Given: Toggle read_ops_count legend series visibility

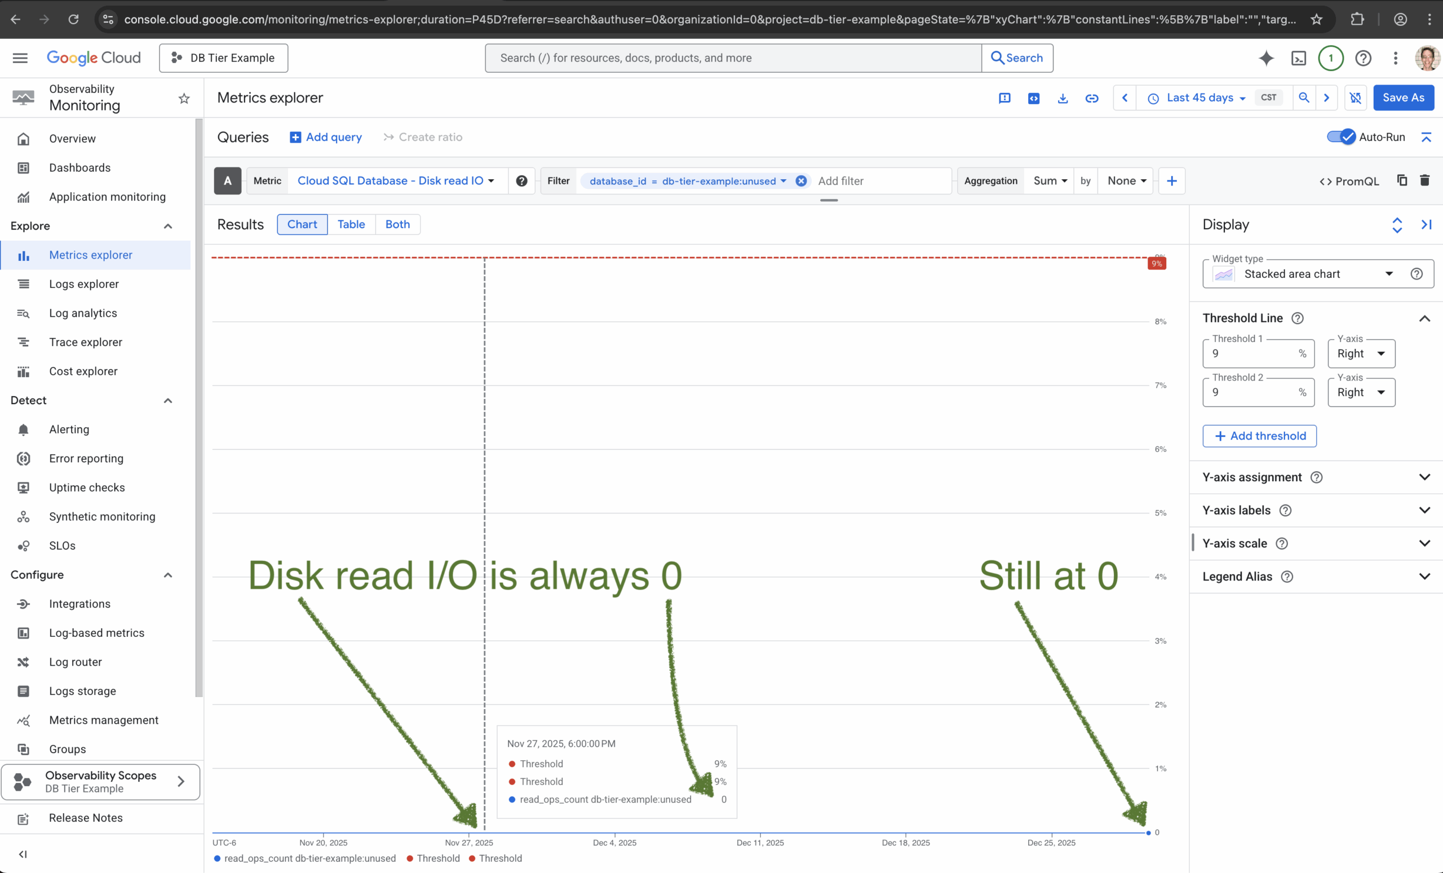Looking at the screenshot, I should click(309, 858).
